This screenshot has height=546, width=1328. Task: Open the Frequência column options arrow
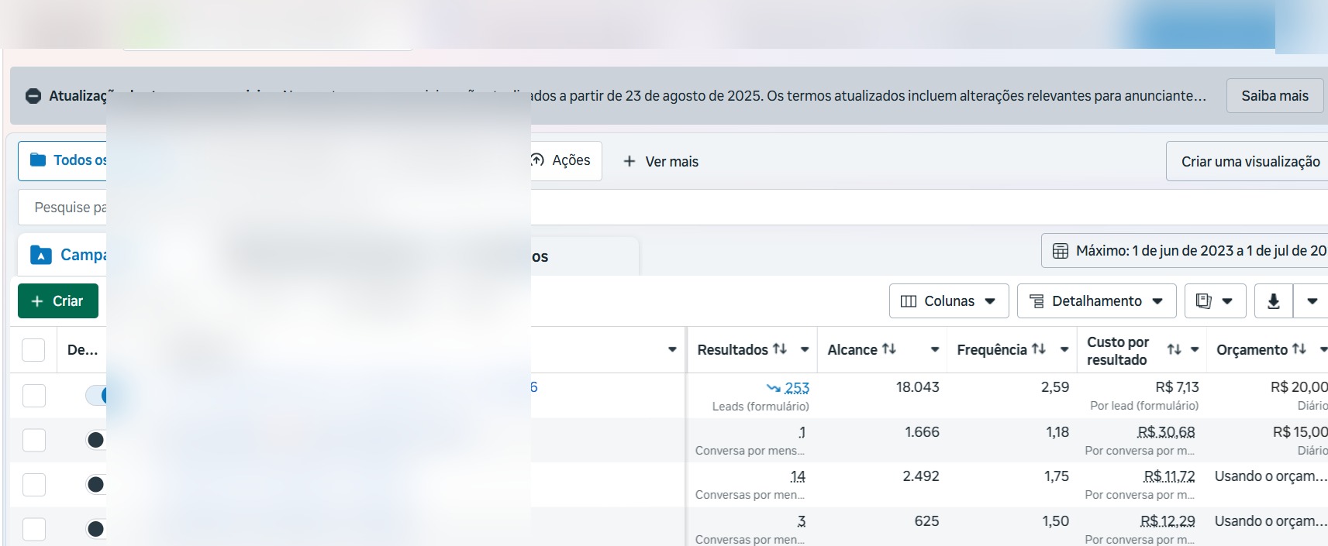coord(1064,350)
